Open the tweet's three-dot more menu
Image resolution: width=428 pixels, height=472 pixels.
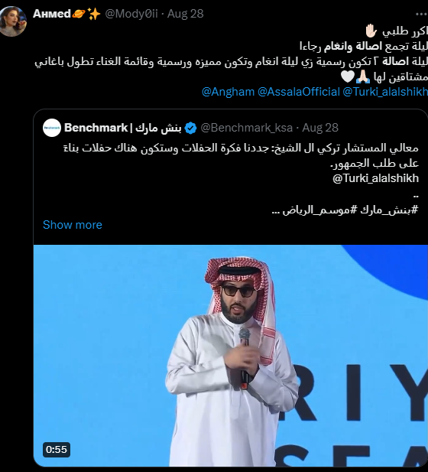[422, 14]
